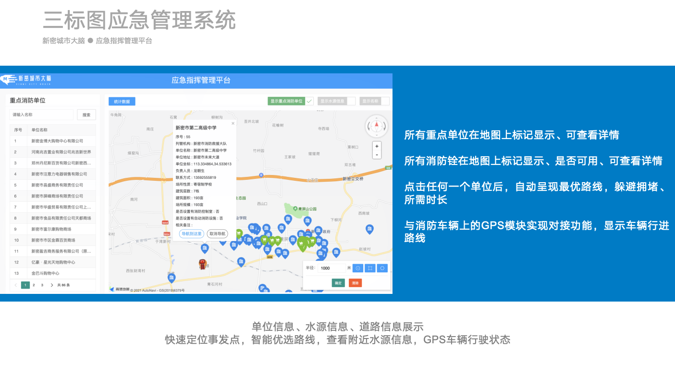
Task: Select row 亿豪·星光天地购物中心
Action: click(x=53, y=262)
